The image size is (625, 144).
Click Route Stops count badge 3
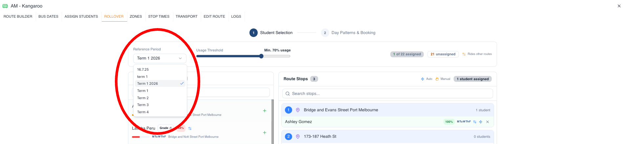tap(314, 79)
